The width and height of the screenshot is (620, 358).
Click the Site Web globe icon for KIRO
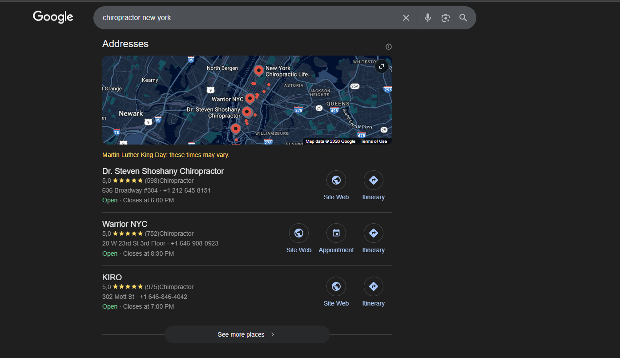(336, 286)
